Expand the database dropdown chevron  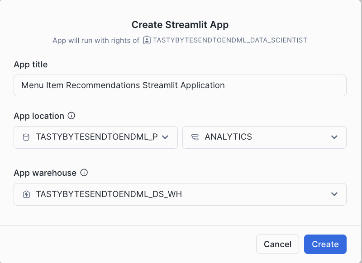[x=165, y=137]
